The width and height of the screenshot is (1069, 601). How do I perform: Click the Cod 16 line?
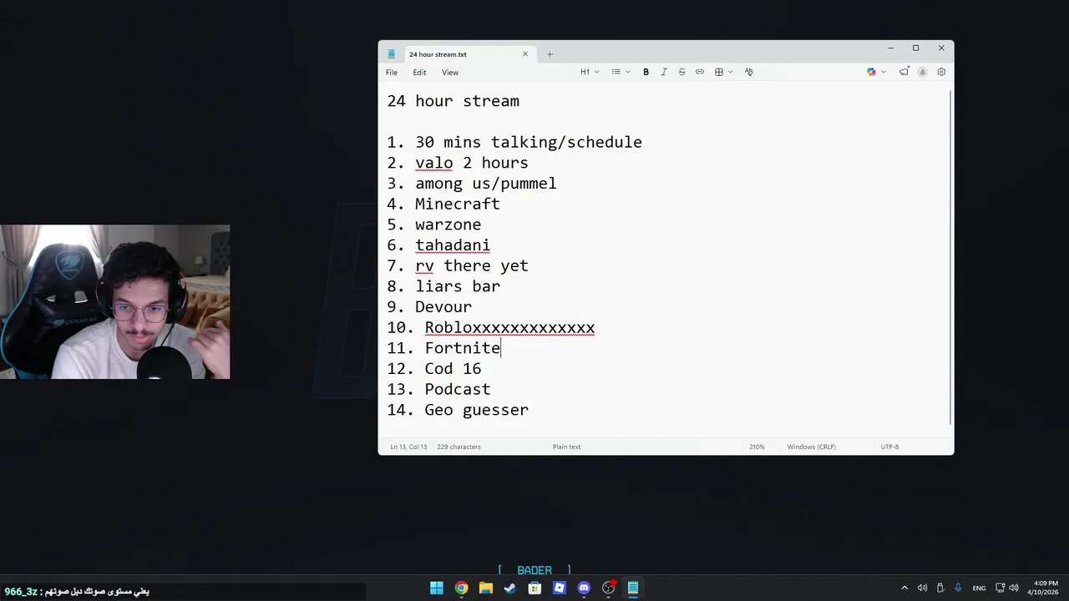(434, 369)
